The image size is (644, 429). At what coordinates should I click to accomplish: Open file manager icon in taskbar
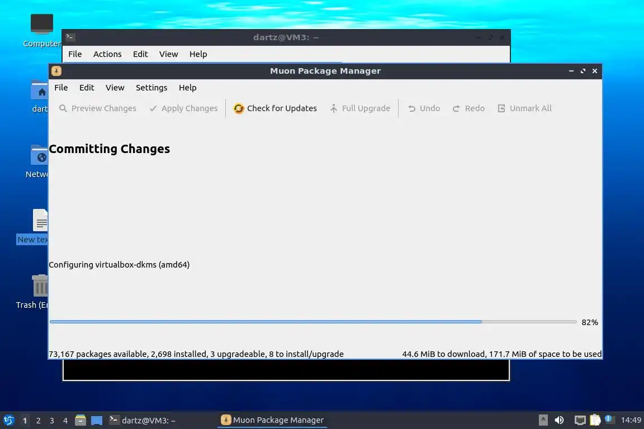(x=80, y=420)
